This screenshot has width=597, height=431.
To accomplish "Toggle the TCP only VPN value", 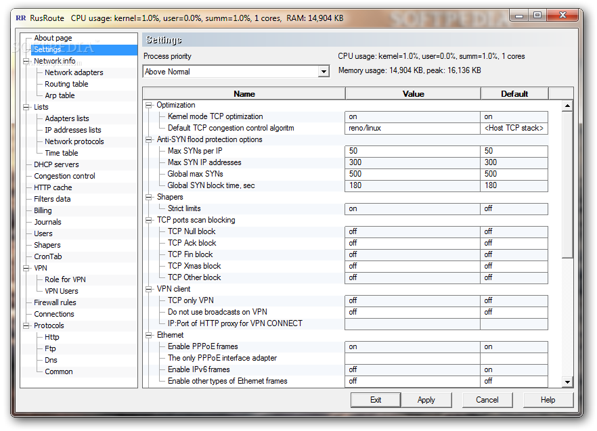I will 412,301.
